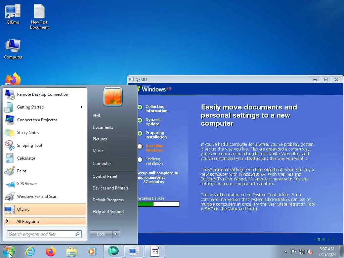This screenshot has width=344, height=258.
Task: Click the Start orb button
Action: 9,251
